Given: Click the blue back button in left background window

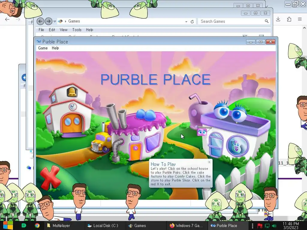Looking at the screenshot, I should point(24,78).
